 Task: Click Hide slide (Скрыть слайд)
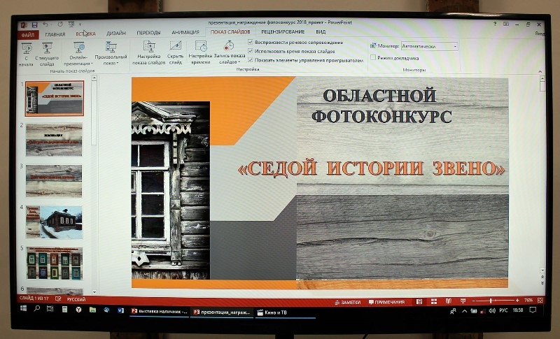pyautogui.click(x=175, y=52)
